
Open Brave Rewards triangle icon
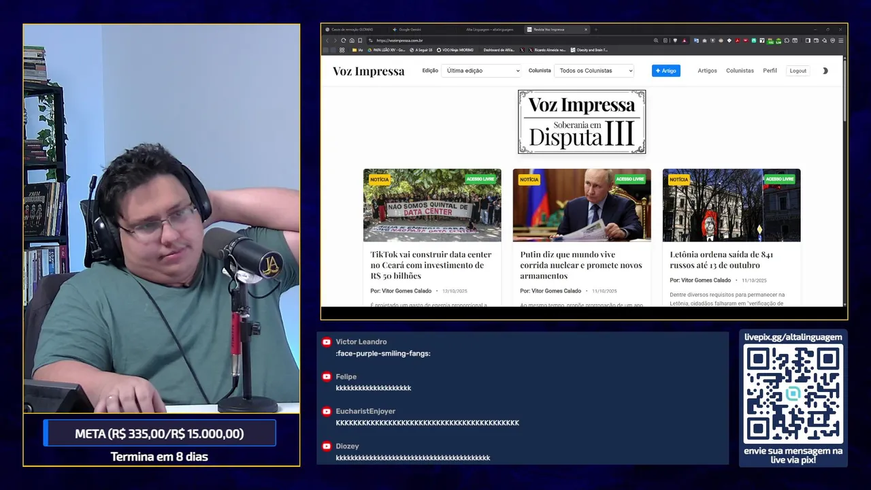(685, 41)
